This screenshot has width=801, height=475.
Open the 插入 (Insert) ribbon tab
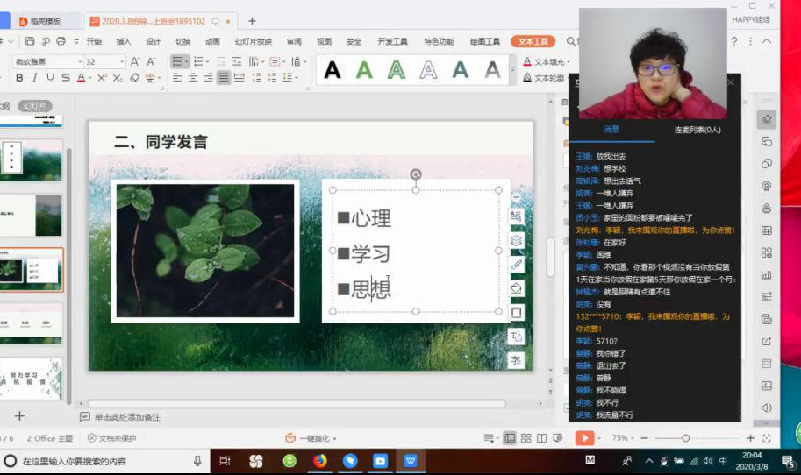point(124,41)
